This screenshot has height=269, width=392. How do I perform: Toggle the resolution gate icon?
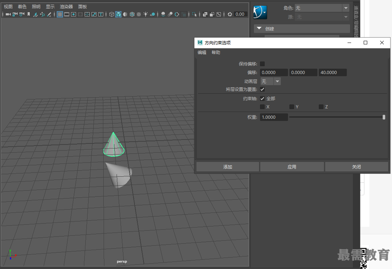pos(74,14)
